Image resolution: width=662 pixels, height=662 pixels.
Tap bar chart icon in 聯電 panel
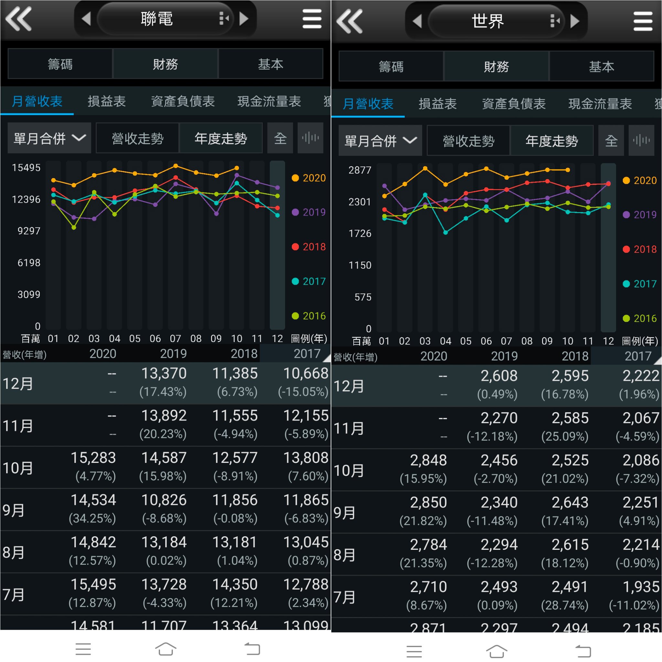(x=310, y=138)
